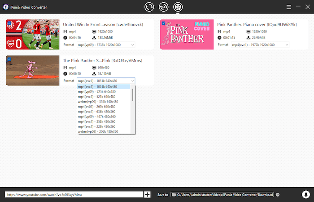The height and width of the screenshot is (202, 314).
Task: Uncheck the United Win video checkbox
Action: pos(9,22)
